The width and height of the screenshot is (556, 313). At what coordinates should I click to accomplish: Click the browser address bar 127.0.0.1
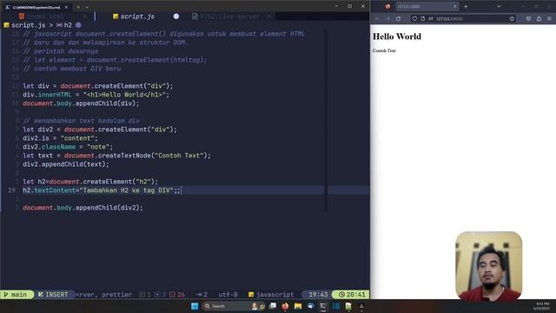463,18
